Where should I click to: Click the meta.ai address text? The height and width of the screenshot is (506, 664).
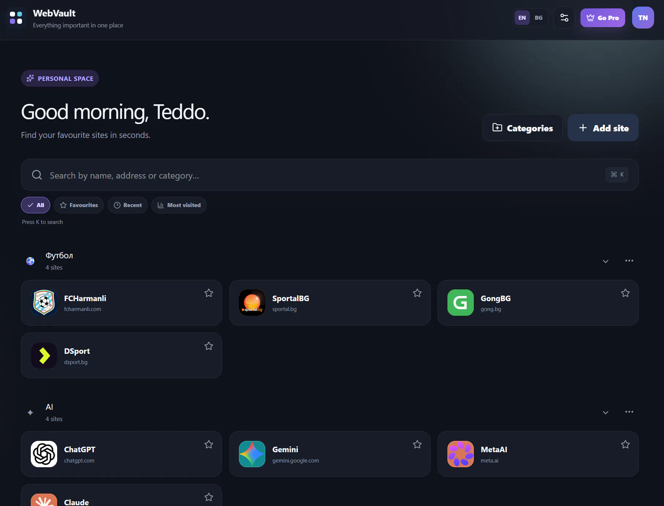click(x=490, y=461)
